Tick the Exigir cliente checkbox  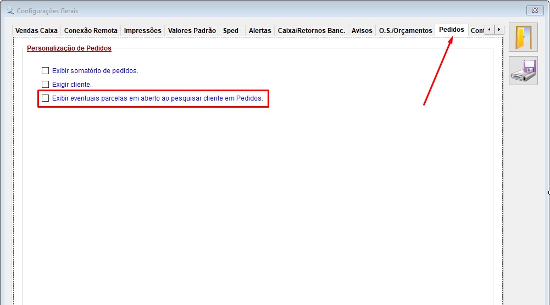point(45,84)
